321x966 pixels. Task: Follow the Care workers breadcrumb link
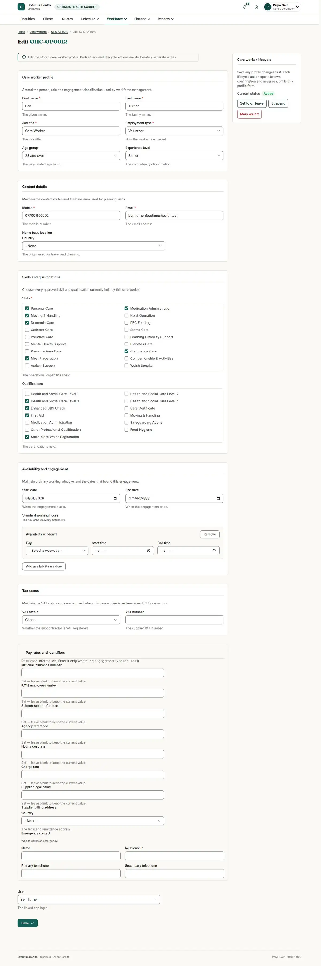[x=38, y=32]
